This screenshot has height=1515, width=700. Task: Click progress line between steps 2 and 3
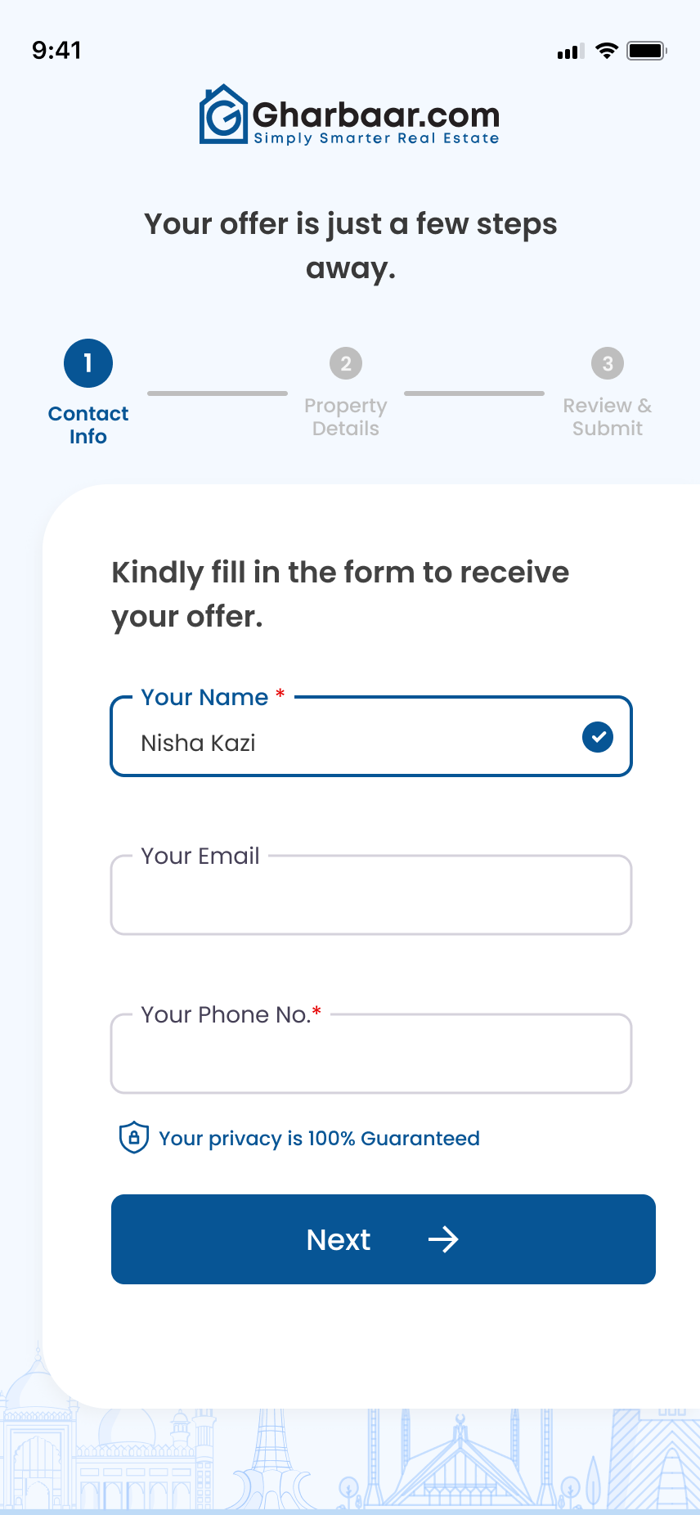pyautogui.click(x=474, y=393)
